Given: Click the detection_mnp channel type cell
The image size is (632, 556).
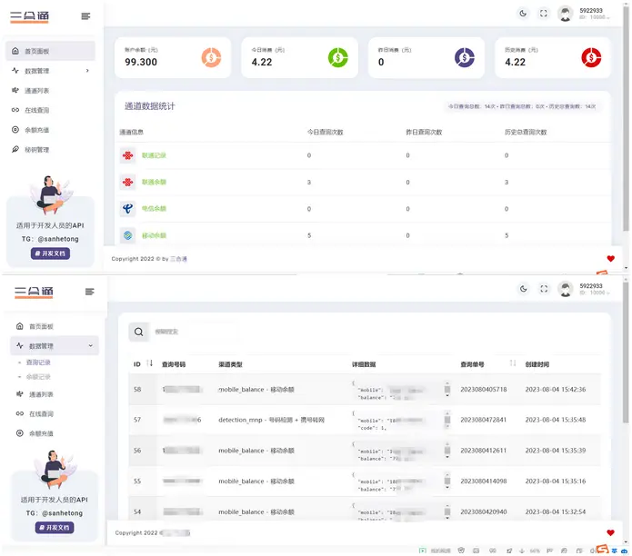Looking at the screenshot, I should coord(271,420).
